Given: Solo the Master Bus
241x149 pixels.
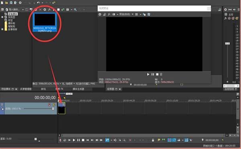Looking at the screenshot, I should (237, 19).
